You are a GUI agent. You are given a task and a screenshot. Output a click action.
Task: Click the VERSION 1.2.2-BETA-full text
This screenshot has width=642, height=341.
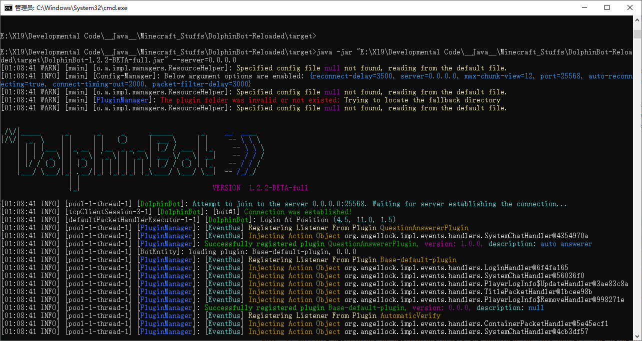coord(260,188)
